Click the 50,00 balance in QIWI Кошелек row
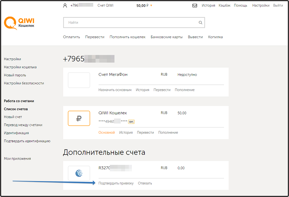289x197 pixels. click(x=182, y=113)
